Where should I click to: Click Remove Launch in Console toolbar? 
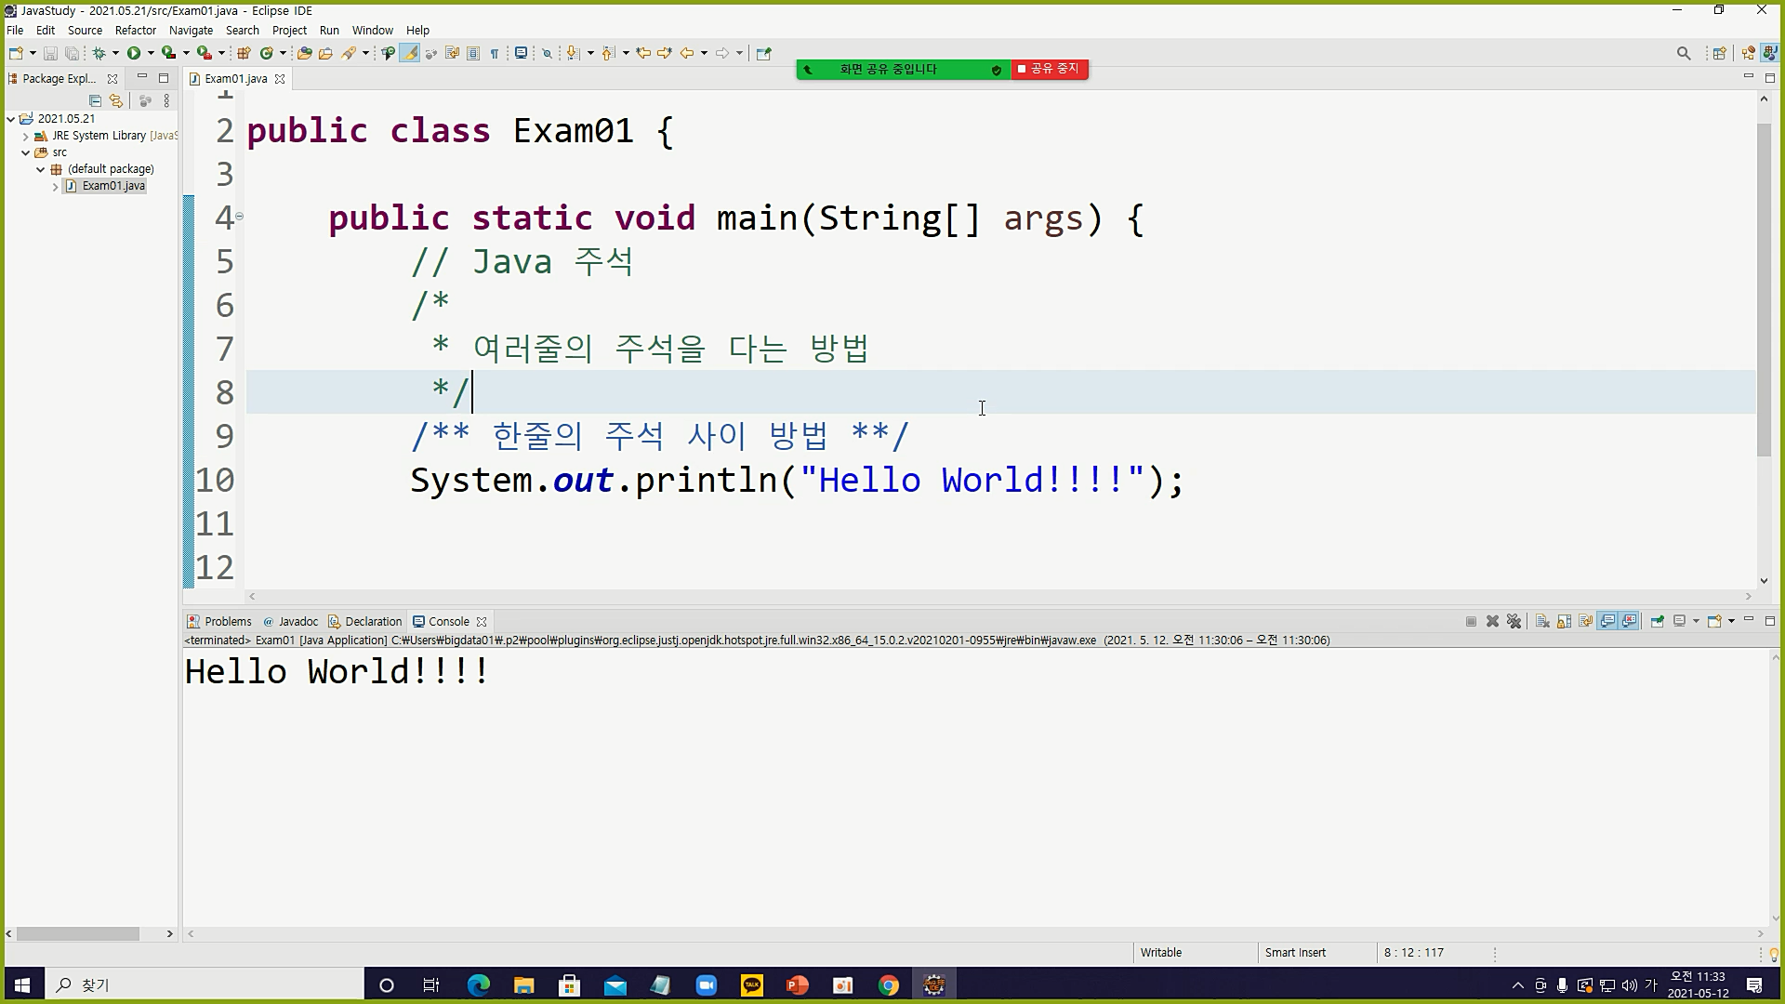point(1492,621)
